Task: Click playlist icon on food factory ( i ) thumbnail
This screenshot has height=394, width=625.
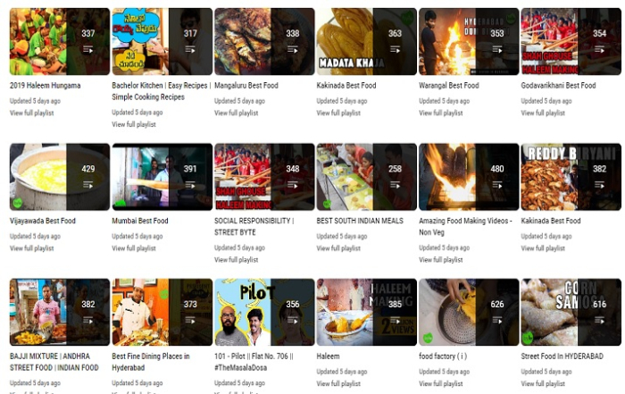Action: coord(497,320)
